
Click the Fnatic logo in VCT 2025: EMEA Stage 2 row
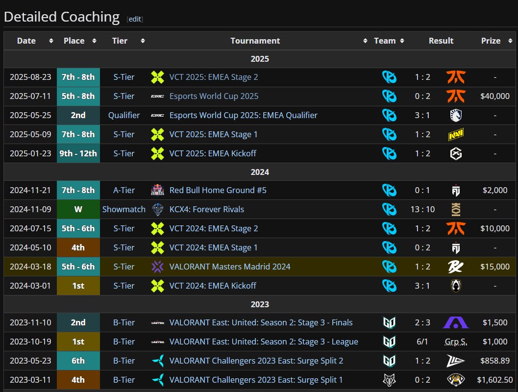(456, 77)
